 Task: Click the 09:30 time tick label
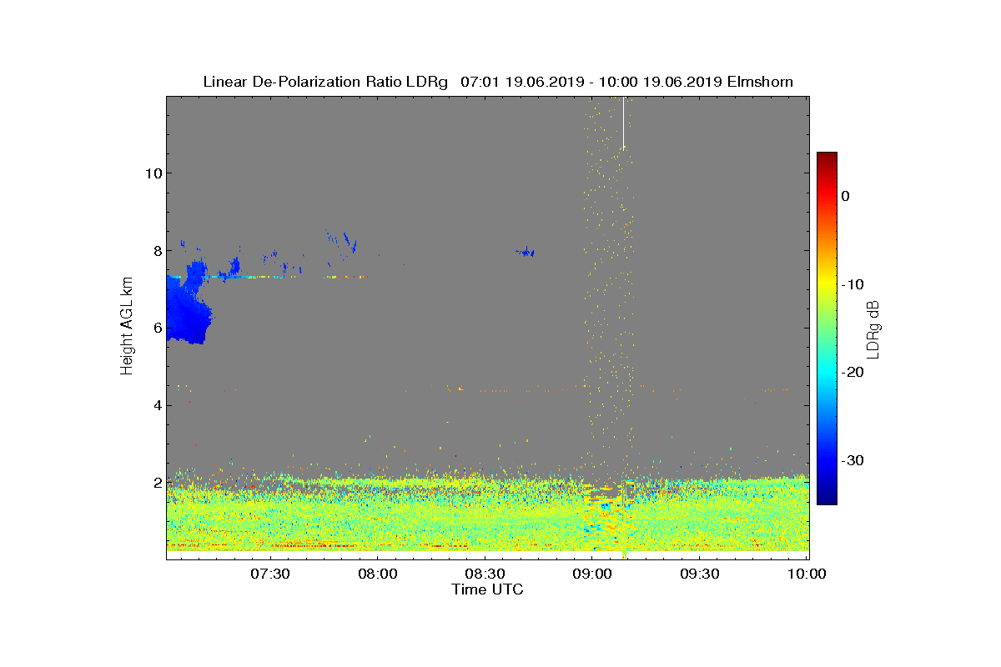pyautogui.click(x=700, y=574)
